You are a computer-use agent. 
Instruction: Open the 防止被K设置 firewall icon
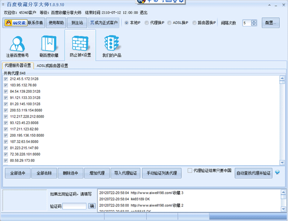80,43
